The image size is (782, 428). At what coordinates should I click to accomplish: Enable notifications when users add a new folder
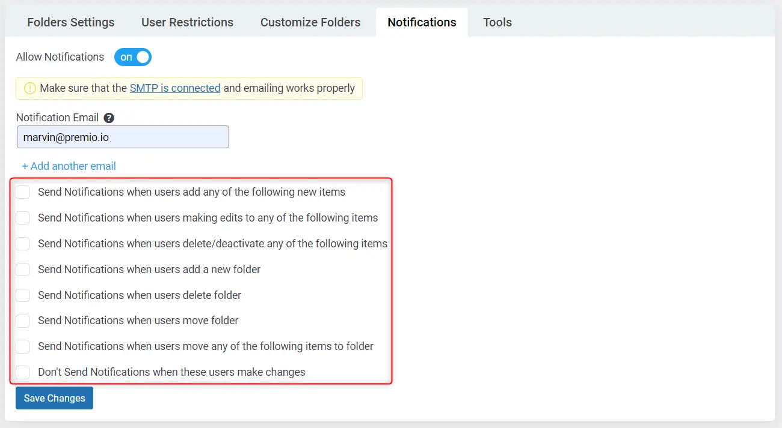[x=23, y=270]
